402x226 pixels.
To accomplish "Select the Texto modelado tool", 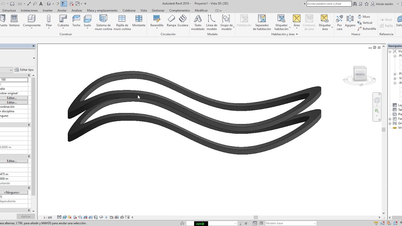I will coord(198,22).
